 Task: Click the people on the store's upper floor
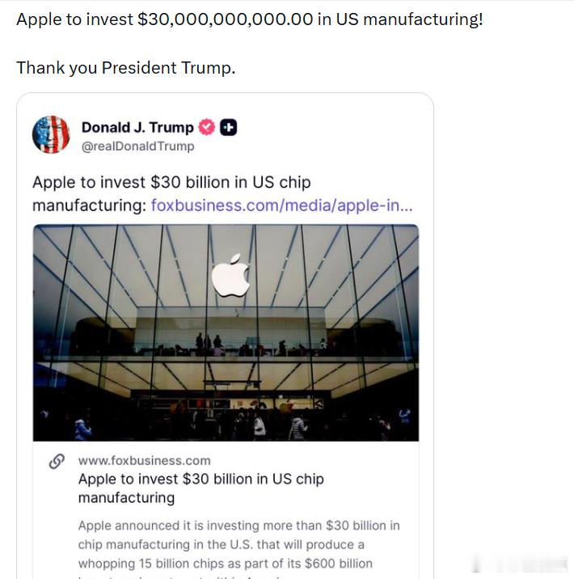(x=209, y=344)
